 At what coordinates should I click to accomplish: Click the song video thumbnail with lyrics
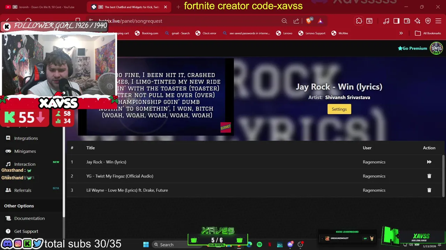coord(156,97)
